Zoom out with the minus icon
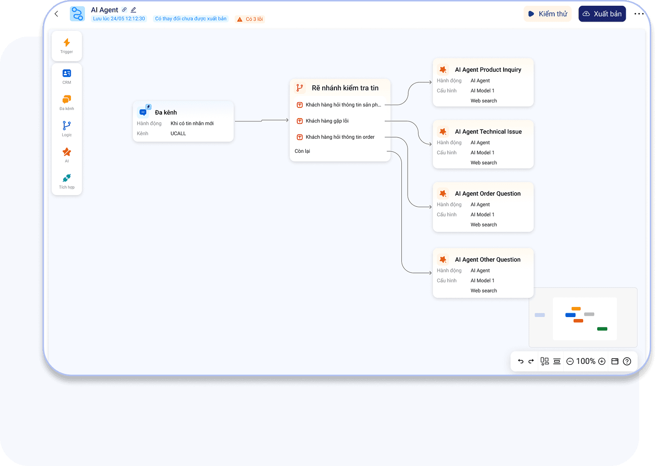The width and height of the screenshot is (657, 466). 570,361
